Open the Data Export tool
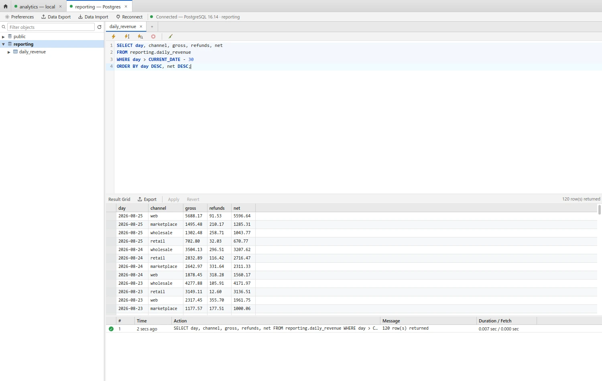This screenshot has width=602, height=381. [56, 17]
